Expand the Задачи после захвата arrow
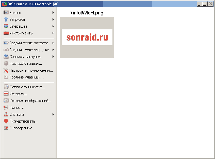The image size is (215, 159). click(53, 43)
